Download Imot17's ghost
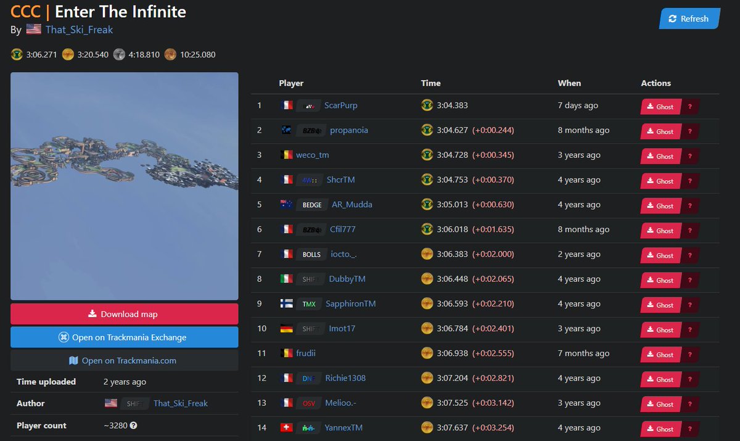The width and height of the screenshot is (740, 441). pyautogui.click(x=660, y=330)
